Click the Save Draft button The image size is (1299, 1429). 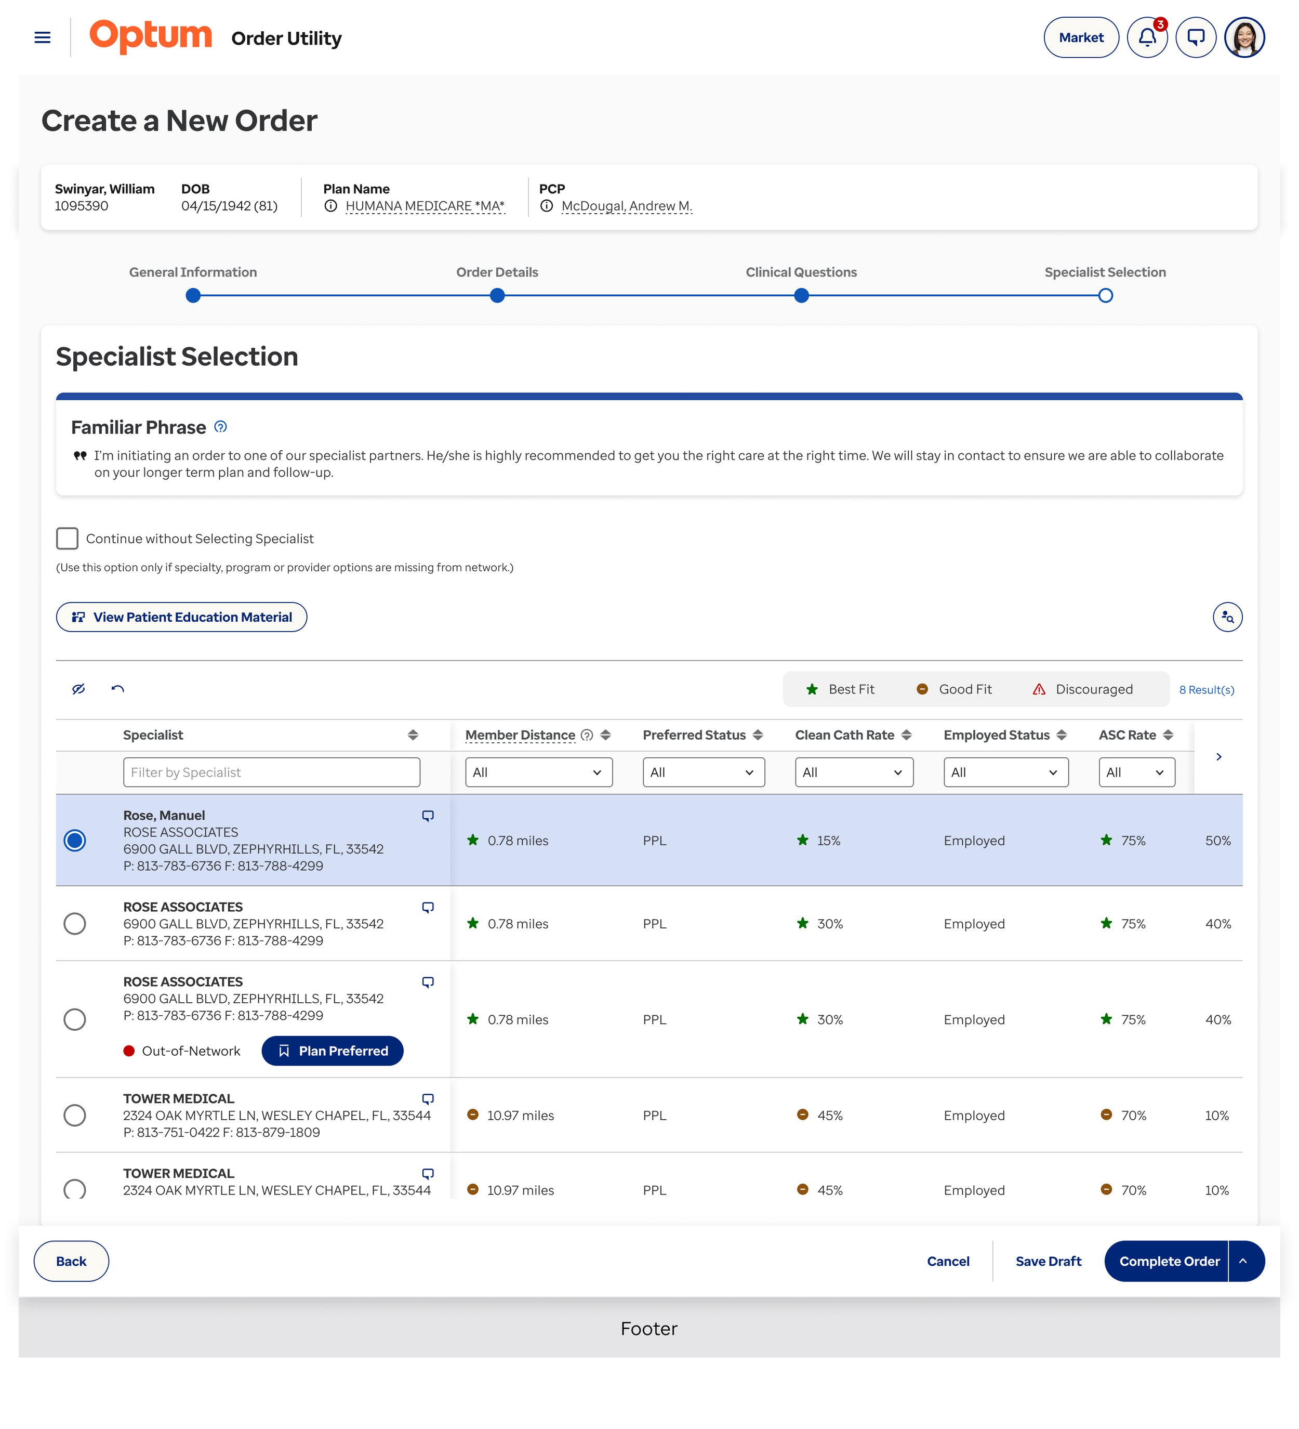(x=1048, y=1261)
